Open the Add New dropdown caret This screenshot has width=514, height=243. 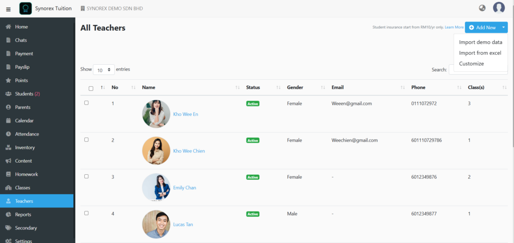tap(503, 28)
